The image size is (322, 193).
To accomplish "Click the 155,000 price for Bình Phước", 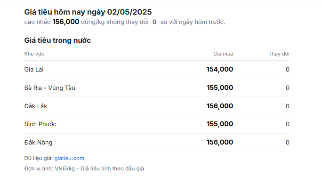I will pyautogui.click(x=220, y=124).
